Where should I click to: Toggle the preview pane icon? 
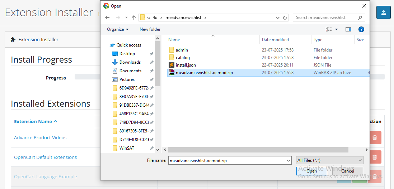(348, 29)
